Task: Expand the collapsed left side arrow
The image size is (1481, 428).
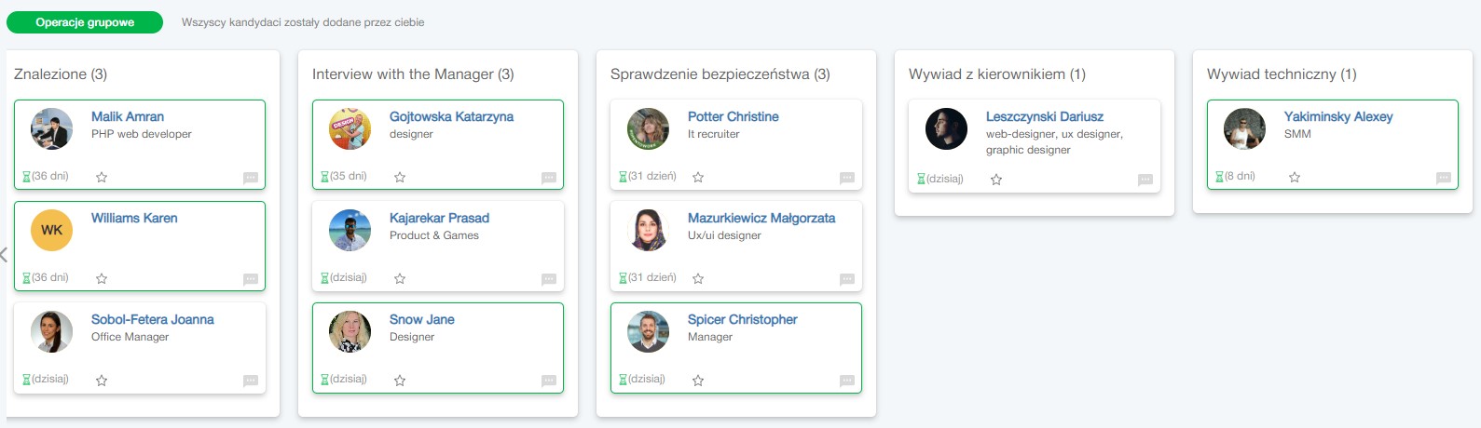Action: (4, 255)
